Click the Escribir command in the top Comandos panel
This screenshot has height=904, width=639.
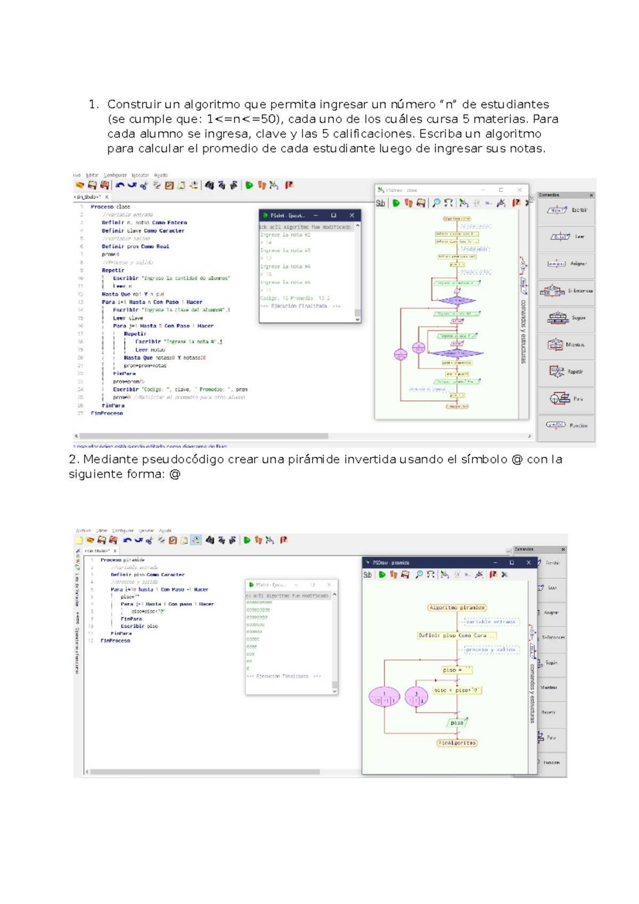click(566, 211)
